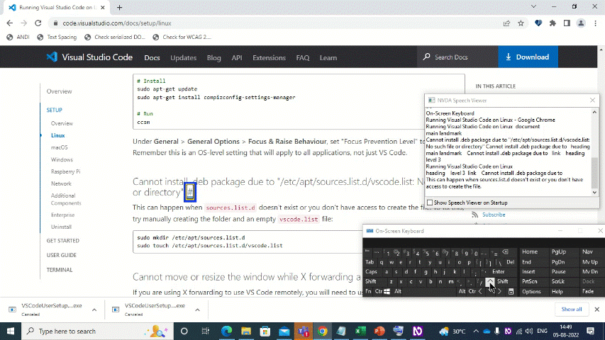Open the Uninstall sidebar link

(x=61, y=227)
